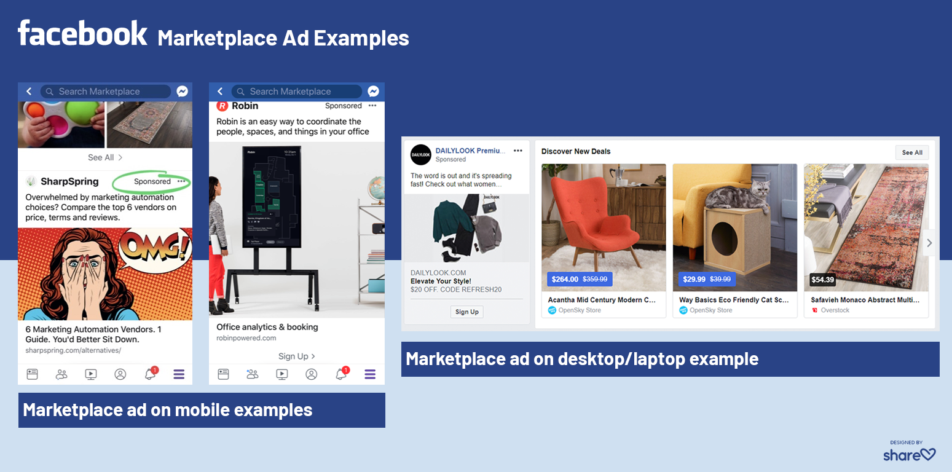
Task: Open orange Acantha chair product image
Action: click(604, 227)
